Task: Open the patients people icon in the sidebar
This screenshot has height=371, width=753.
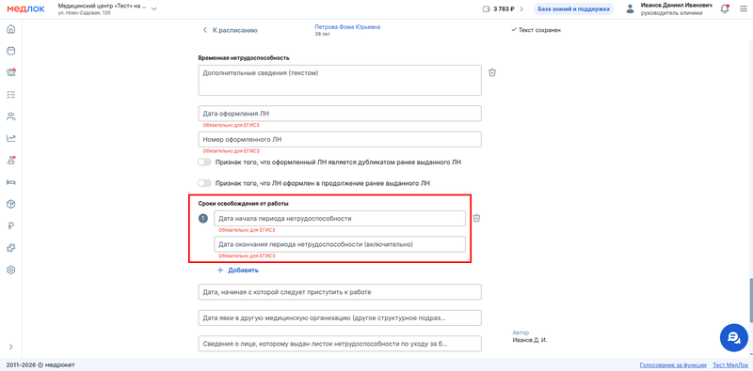Action: point(11,116)
